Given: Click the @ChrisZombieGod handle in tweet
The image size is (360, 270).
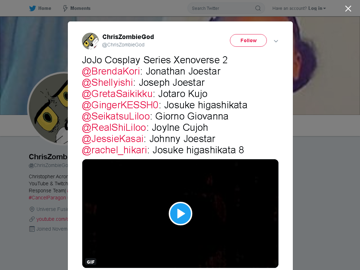Looking at the screenshot, I should (123, 45).
